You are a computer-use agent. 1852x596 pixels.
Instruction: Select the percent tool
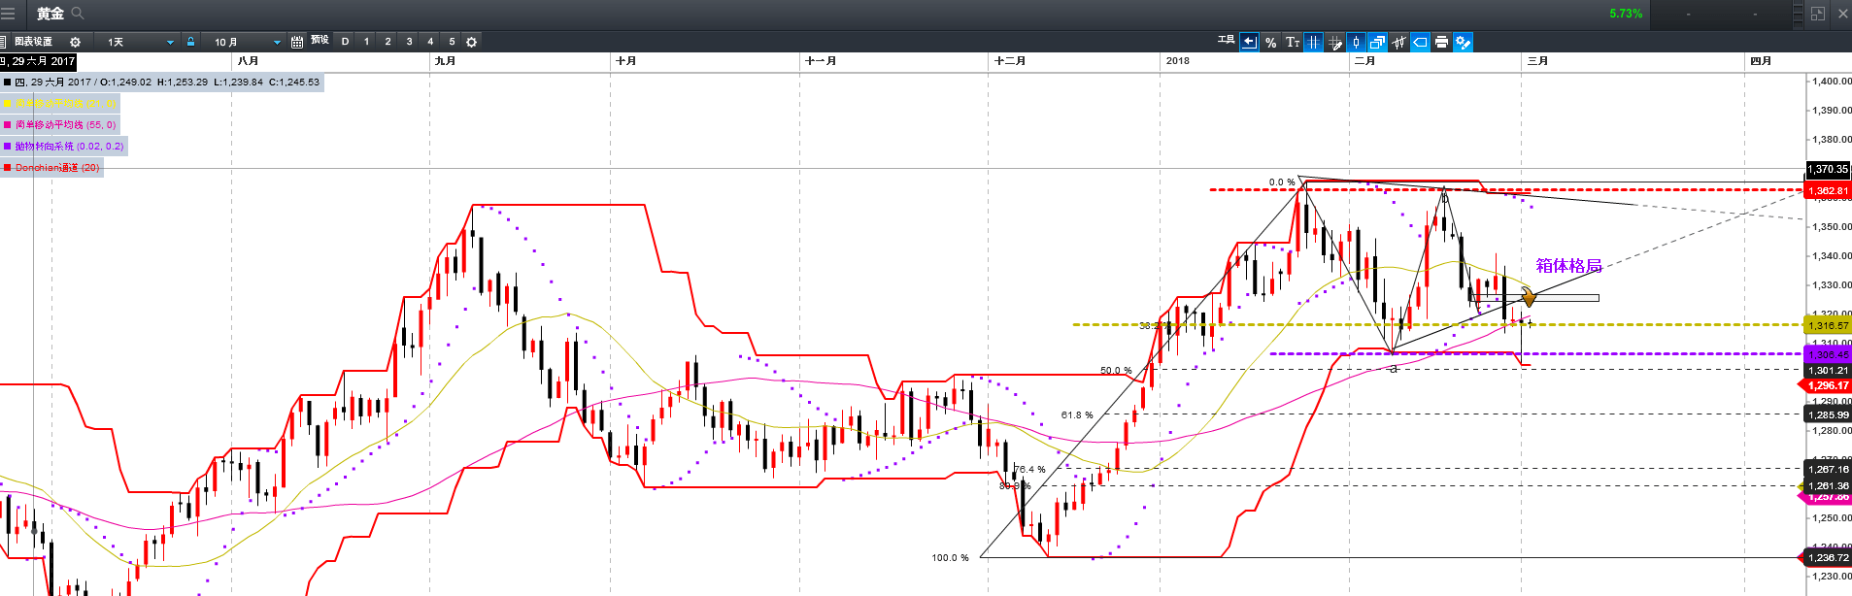(1270, 42)
